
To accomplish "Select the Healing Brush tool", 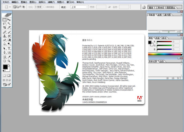I will point(5,32).
